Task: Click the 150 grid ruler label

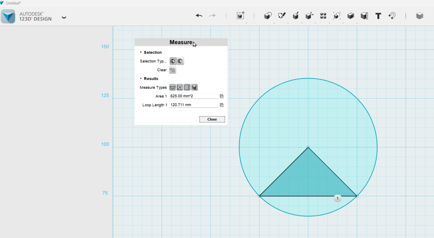Action: pyautogui.click(x=105, y=47)
